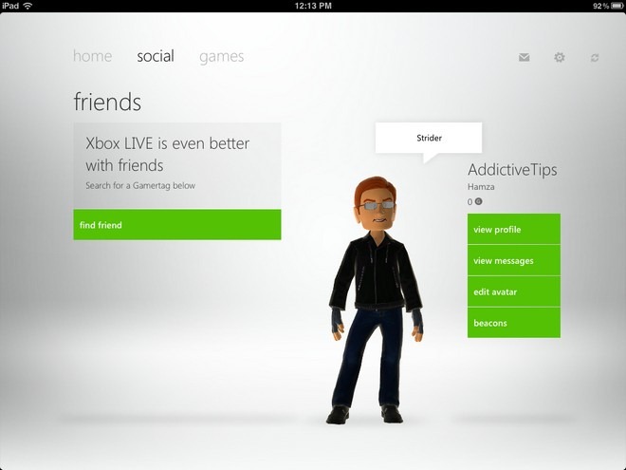Tap the avatar character
Image resolution: width=626 pixels, height=470 pixels.
pos(376,300)
